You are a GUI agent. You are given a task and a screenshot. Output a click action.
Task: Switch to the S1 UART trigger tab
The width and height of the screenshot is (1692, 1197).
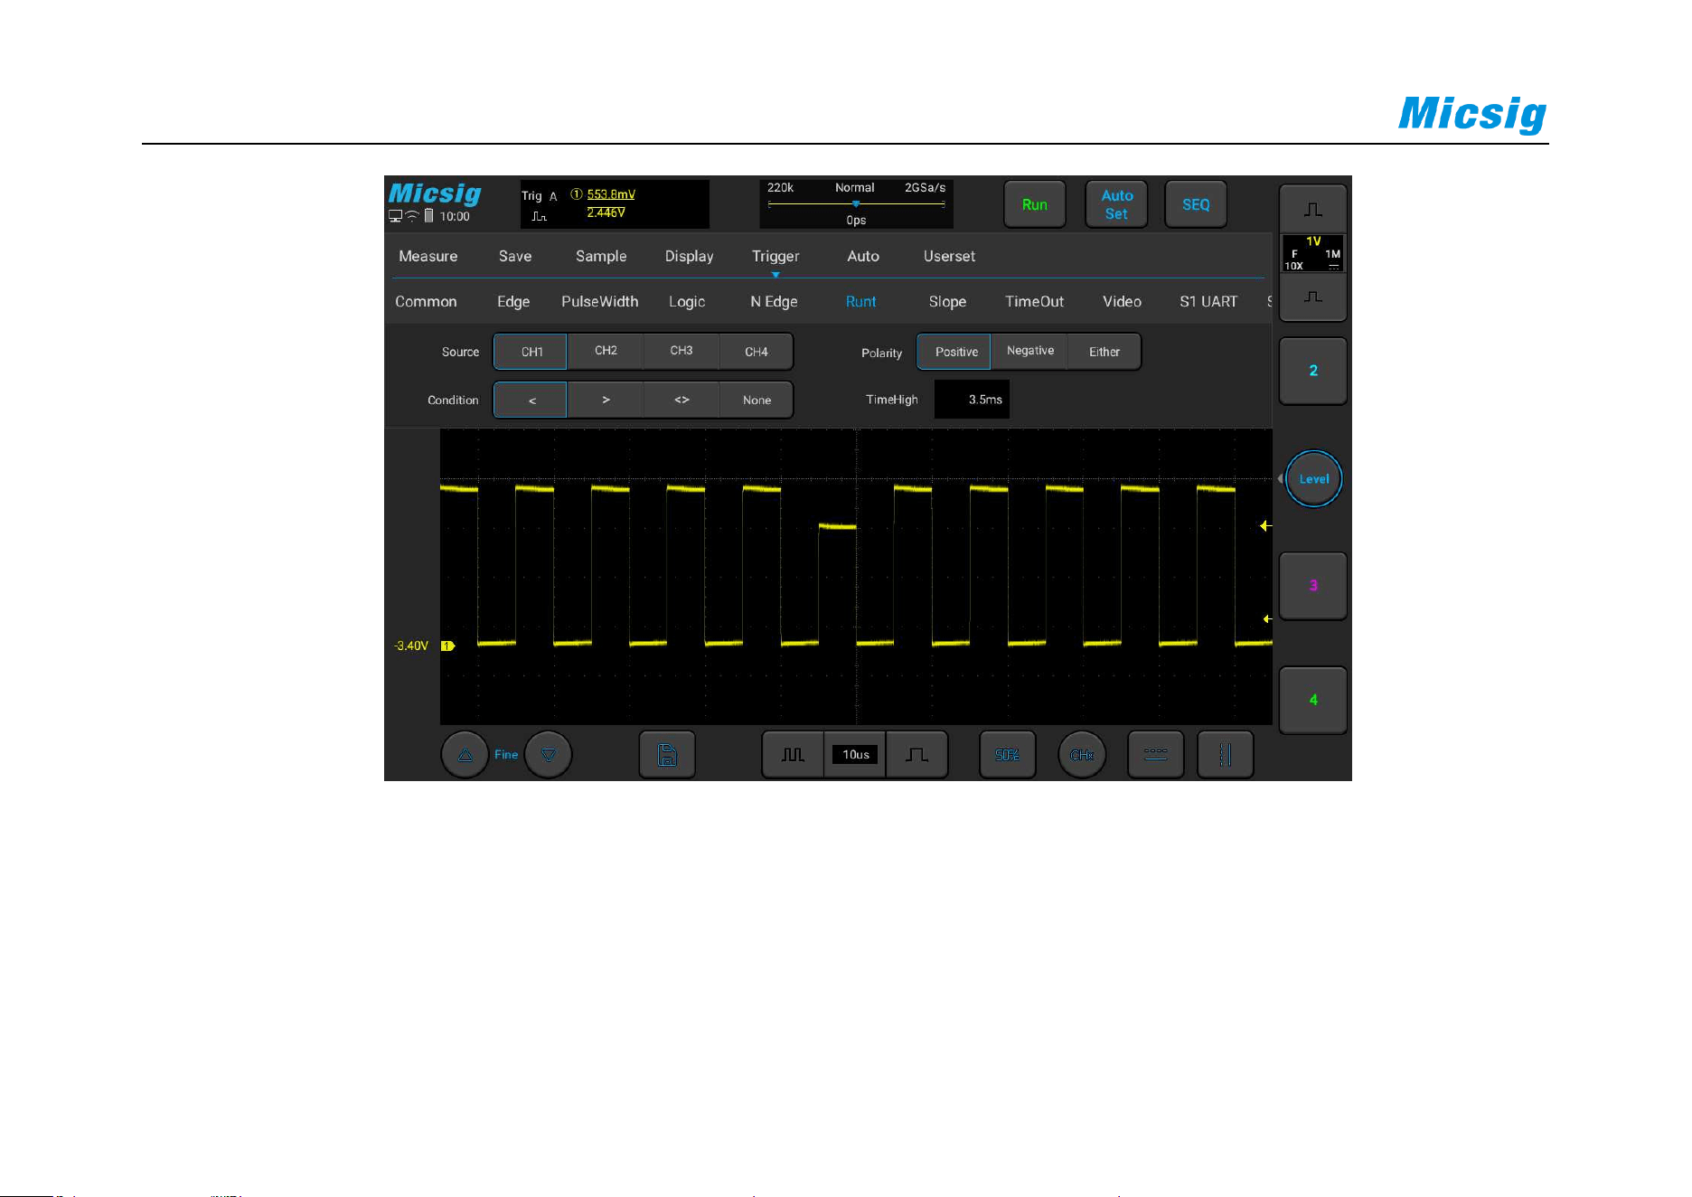click(1208, 301)
